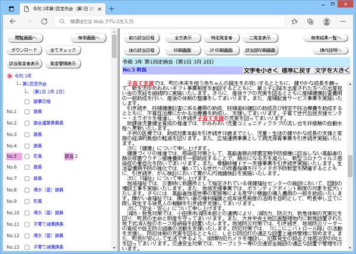Enlarge text with 文字を大きく
The height and width of the screenshot is (254, 356).
pos(332,71)
